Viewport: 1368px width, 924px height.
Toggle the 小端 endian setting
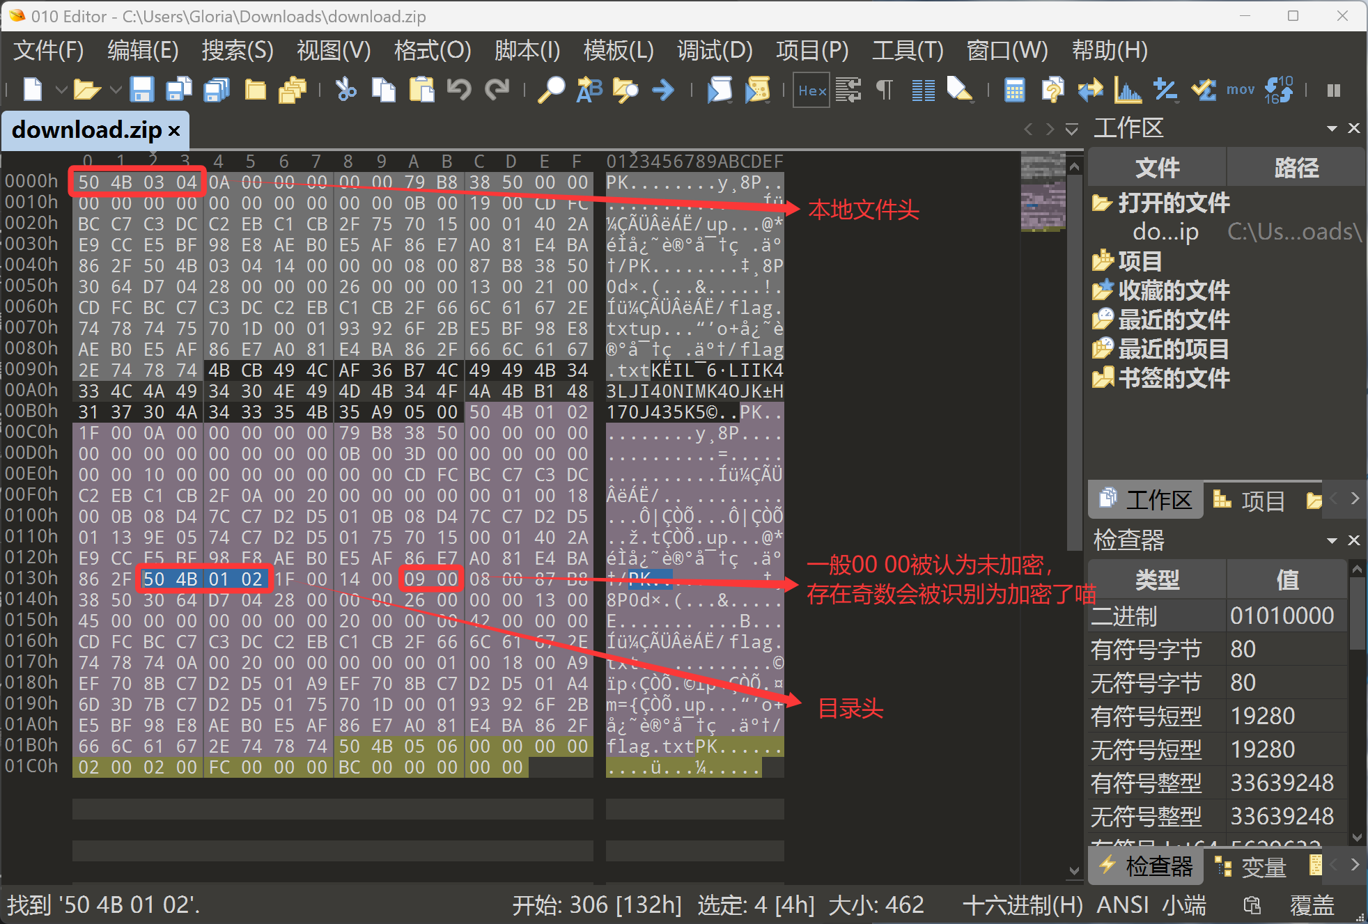point(1183,905)
